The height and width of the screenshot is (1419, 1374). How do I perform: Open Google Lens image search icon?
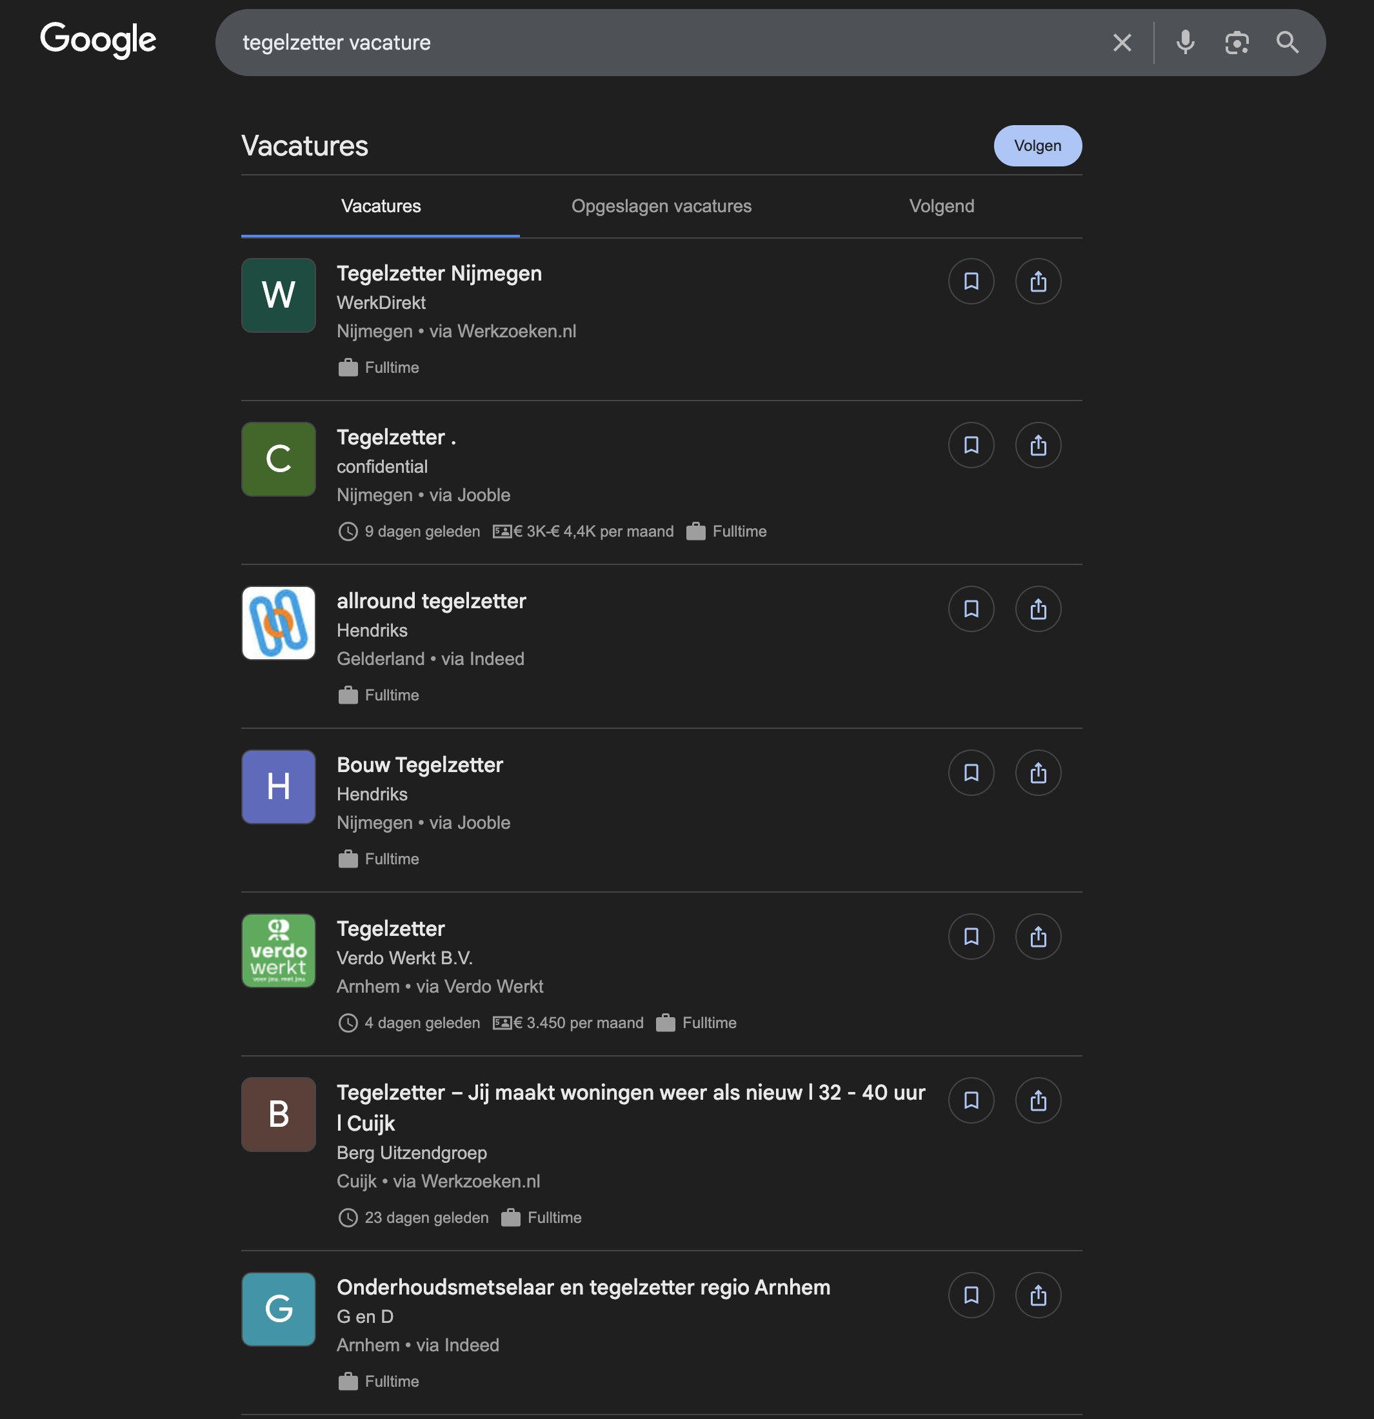coord(1237,43)
